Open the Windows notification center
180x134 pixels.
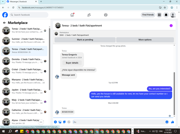coord(175,131)
